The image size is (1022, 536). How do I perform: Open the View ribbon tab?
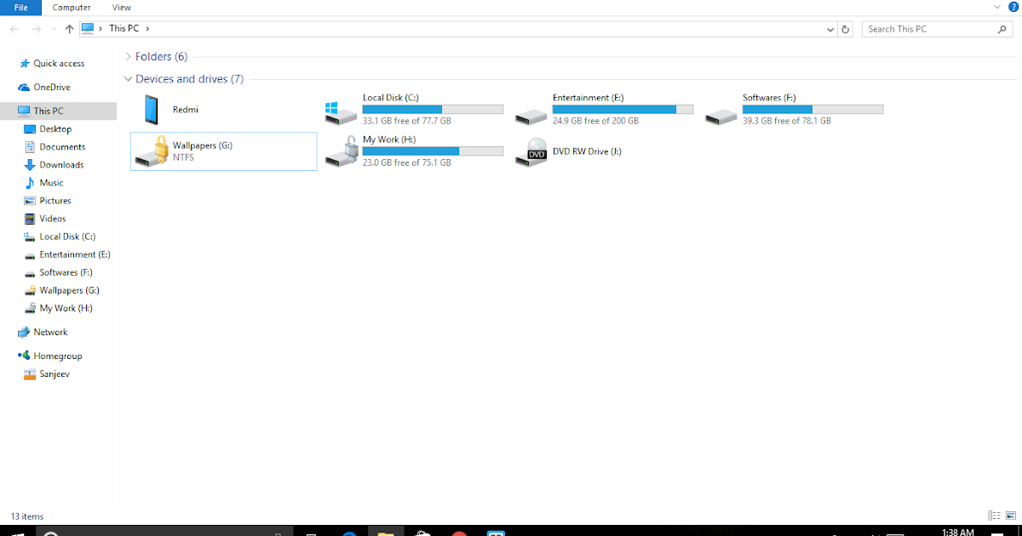tap(121, 8)
